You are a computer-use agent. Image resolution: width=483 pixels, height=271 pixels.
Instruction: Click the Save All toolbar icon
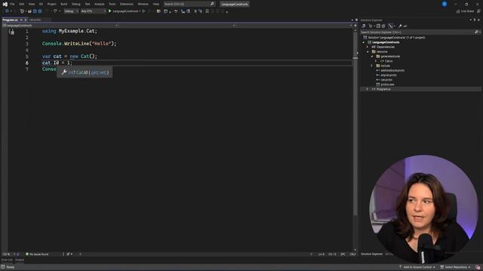[x=40, y=11]
